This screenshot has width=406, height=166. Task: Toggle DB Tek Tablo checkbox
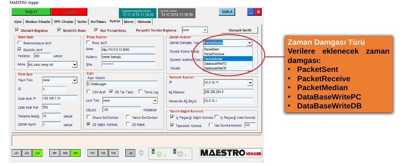click(x=111, y=92)
